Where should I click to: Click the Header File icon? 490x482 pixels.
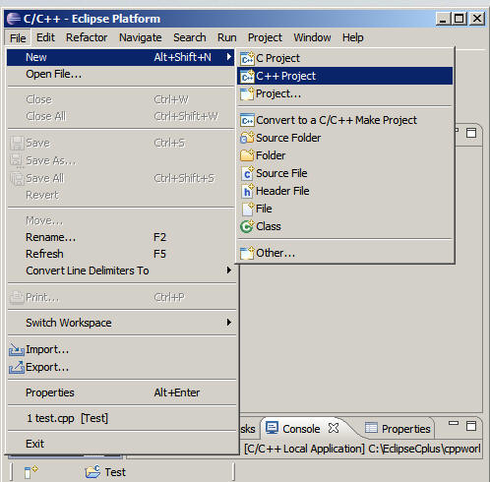tap(247, 191)
